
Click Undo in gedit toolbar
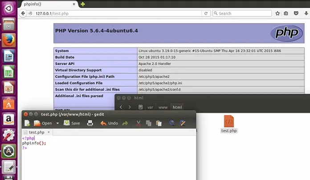pos(109,123)
